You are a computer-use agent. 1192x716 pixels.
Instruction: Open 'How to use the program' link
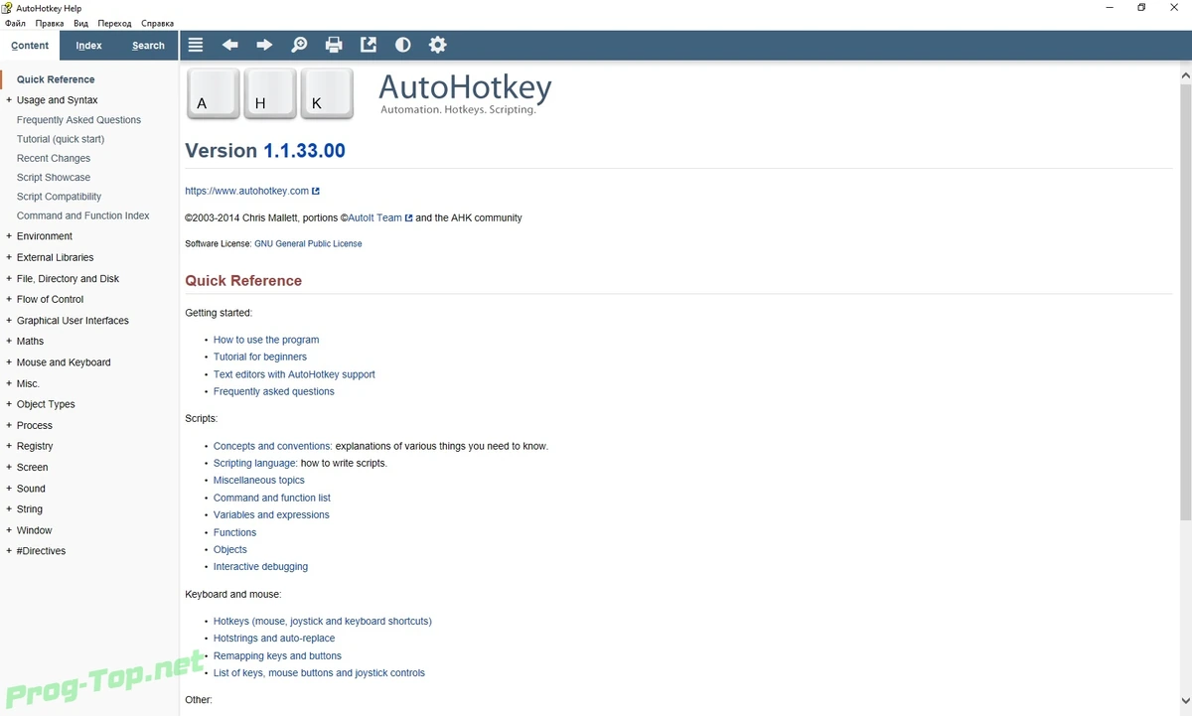(266, 340)
